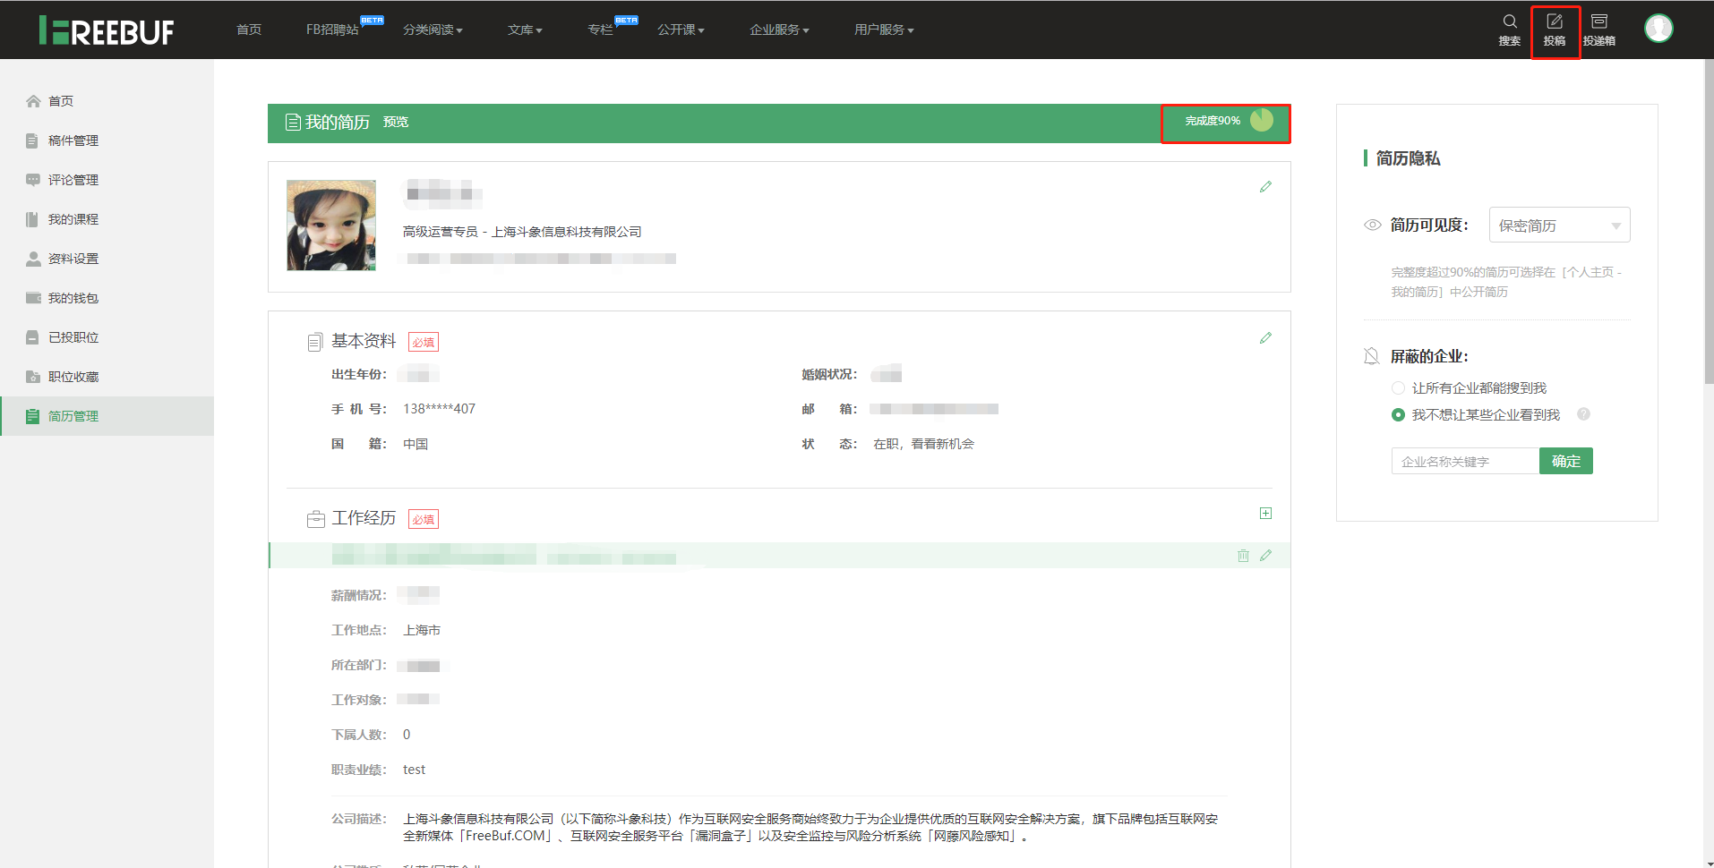Click the 上海市 work location value
Viewport: 1714px width, 868px height.
coord(422,630)
